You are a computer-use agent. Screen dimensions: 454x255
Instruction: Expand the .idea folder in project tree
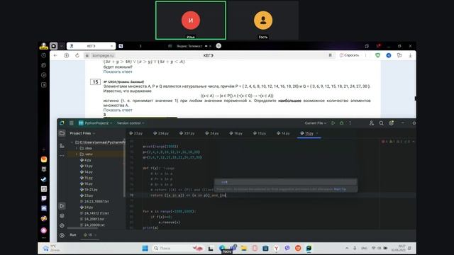coord(77,148)
